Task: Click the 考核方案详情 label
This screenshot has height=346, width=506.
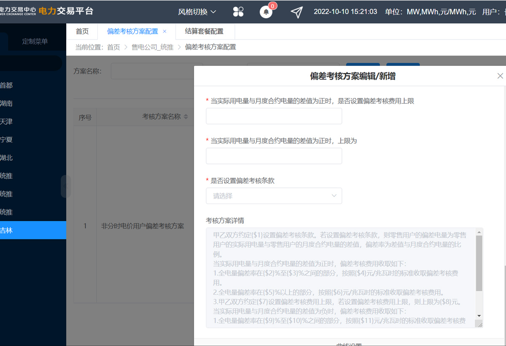Action: (225, 220)
